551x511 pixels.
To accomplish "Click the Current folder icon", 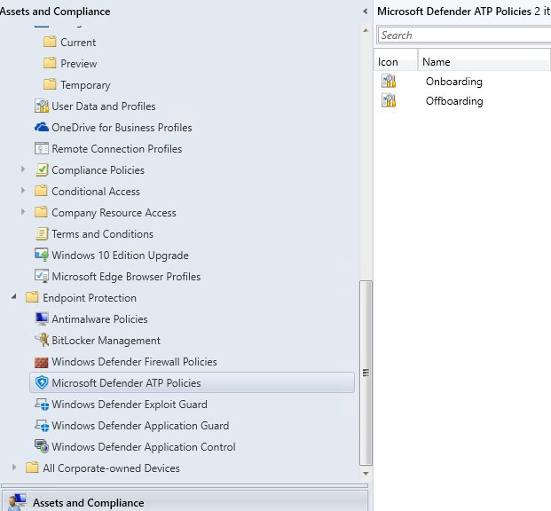I will coord(50,42).
